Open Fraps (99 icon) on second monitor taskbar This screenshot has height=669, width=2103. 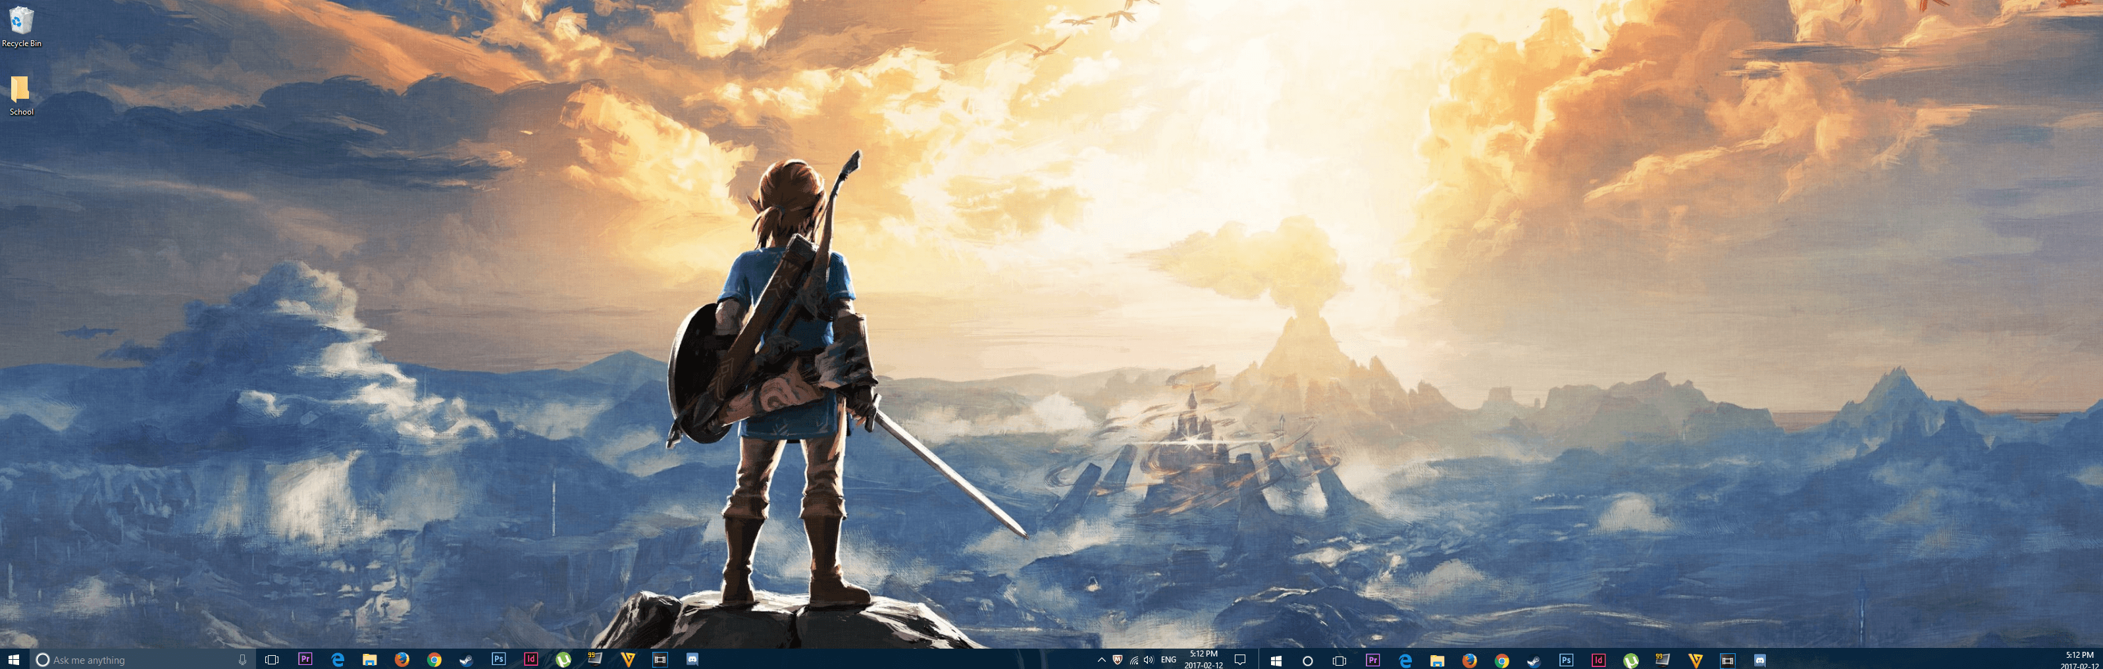tap(1663, 659)
